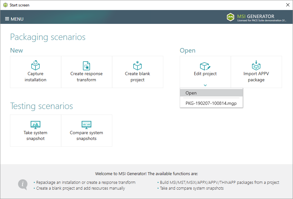Screen dimensions: 293x199
Task: Select Open in the dropdown list
Action: (211, 93)
